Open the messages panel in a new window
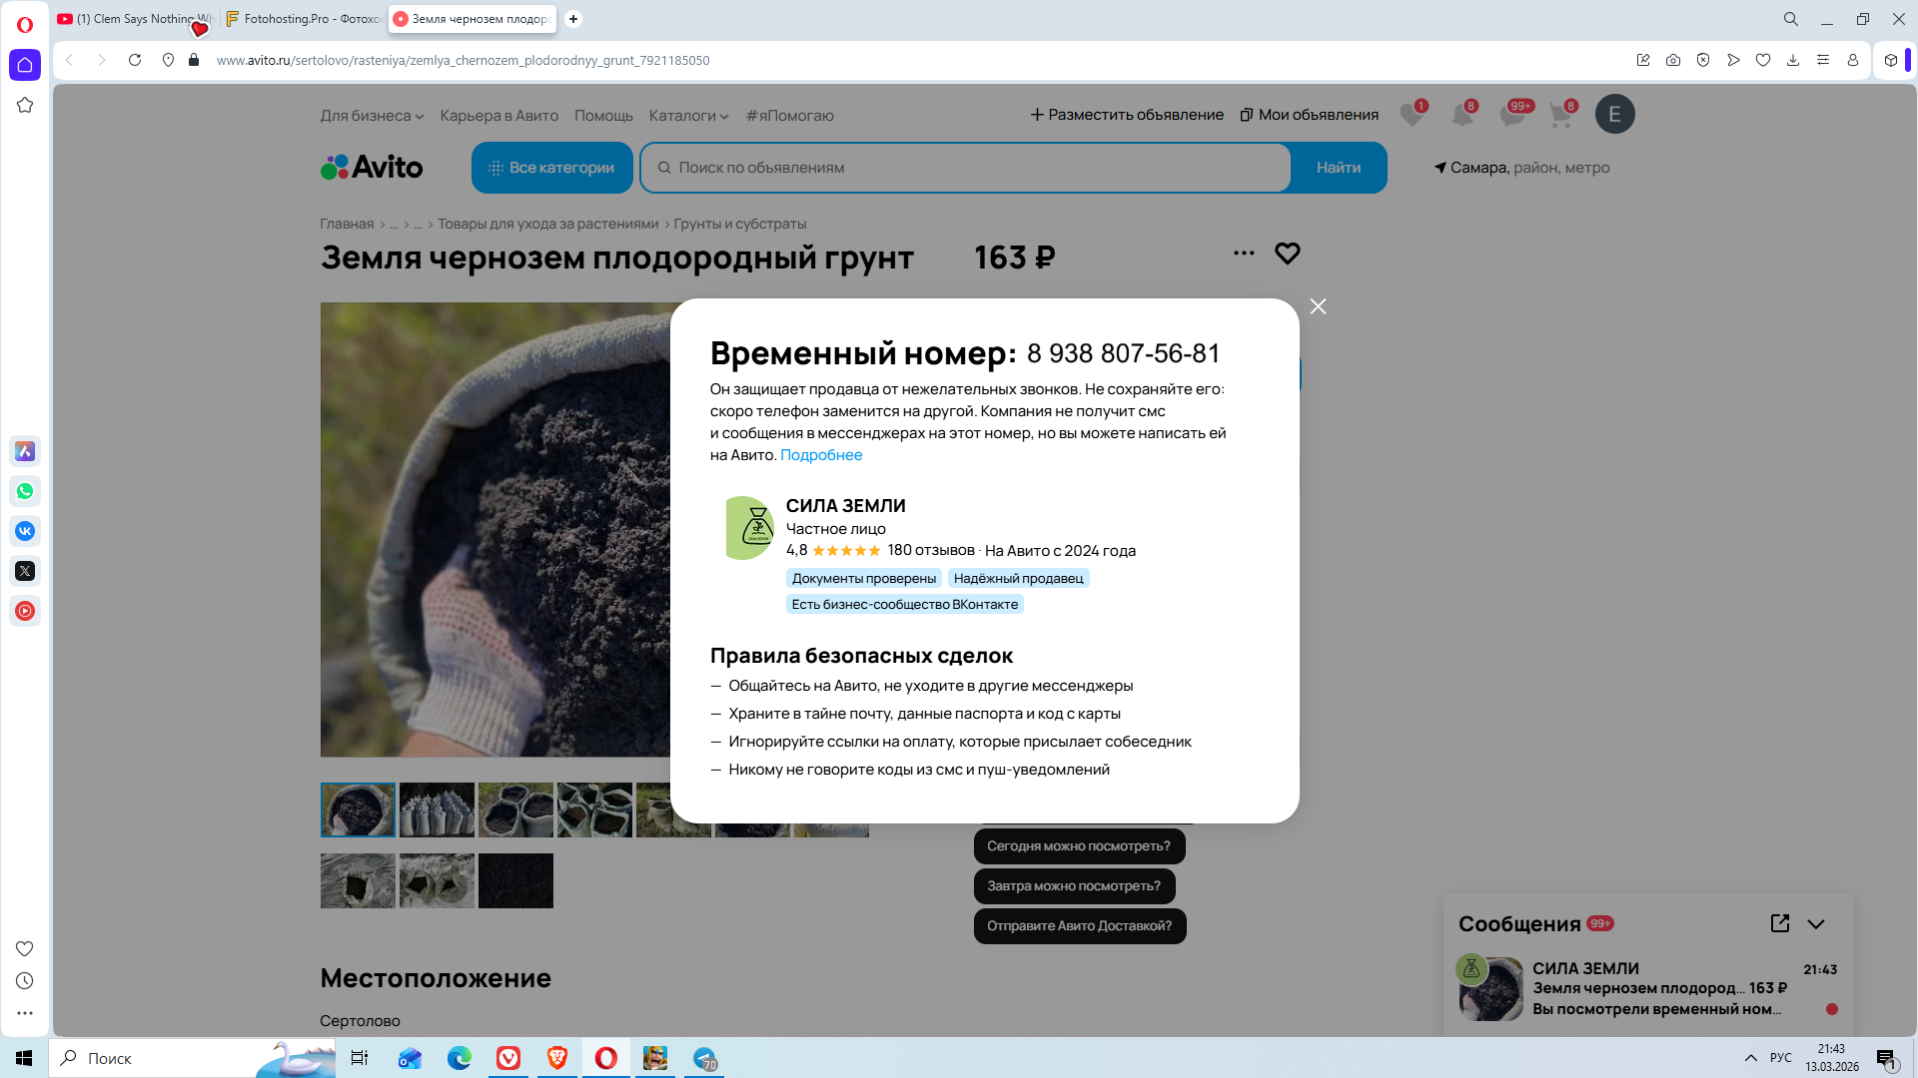This screenshot has width=1918, height=1078. pos(1779,923)
